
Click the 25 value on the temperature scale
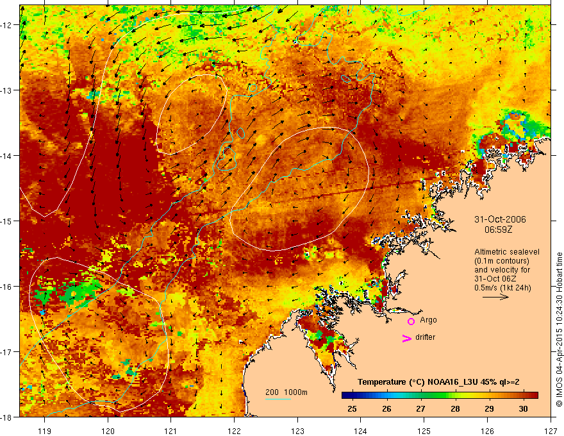point(352,408)
